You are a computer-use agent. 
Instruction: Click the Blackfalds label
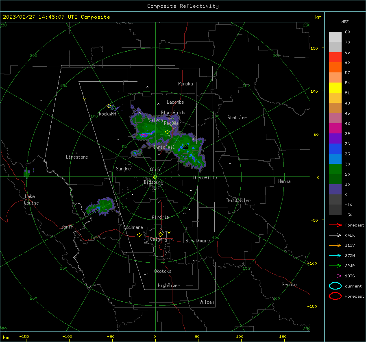[173, 113]
